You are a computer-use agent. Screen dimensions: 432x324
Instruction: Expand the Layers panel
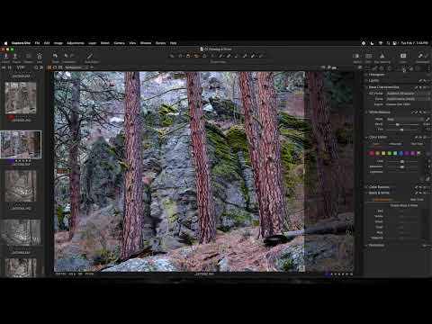tap(366, 81)
